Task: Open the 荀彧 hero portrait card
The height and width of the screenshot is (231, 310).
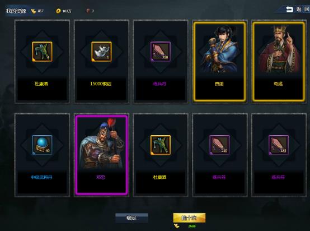Action: [x=279, y=62]
